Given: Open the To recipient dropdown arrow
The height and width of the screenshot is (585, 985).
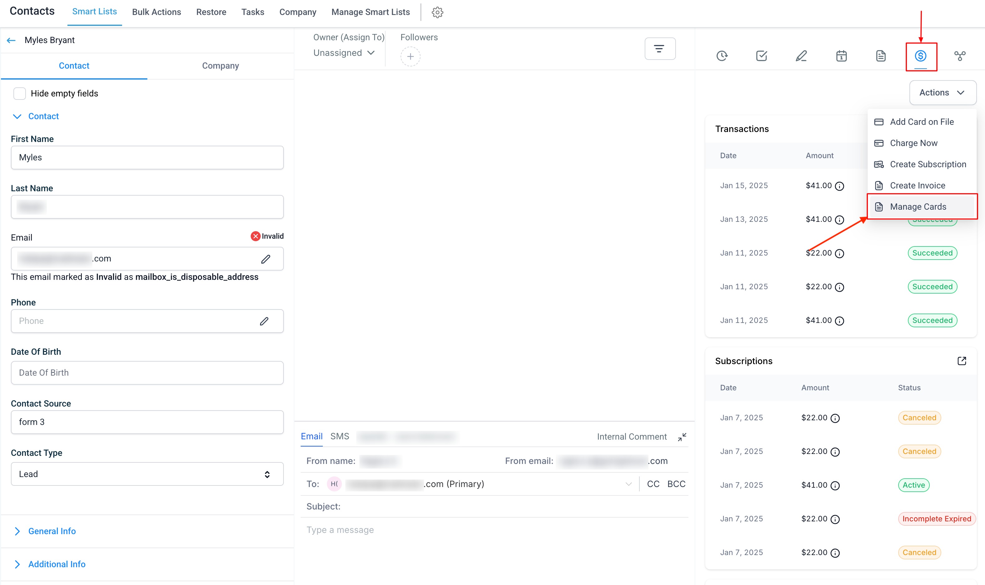Looking at the screenshot, I should click(628, 484).
